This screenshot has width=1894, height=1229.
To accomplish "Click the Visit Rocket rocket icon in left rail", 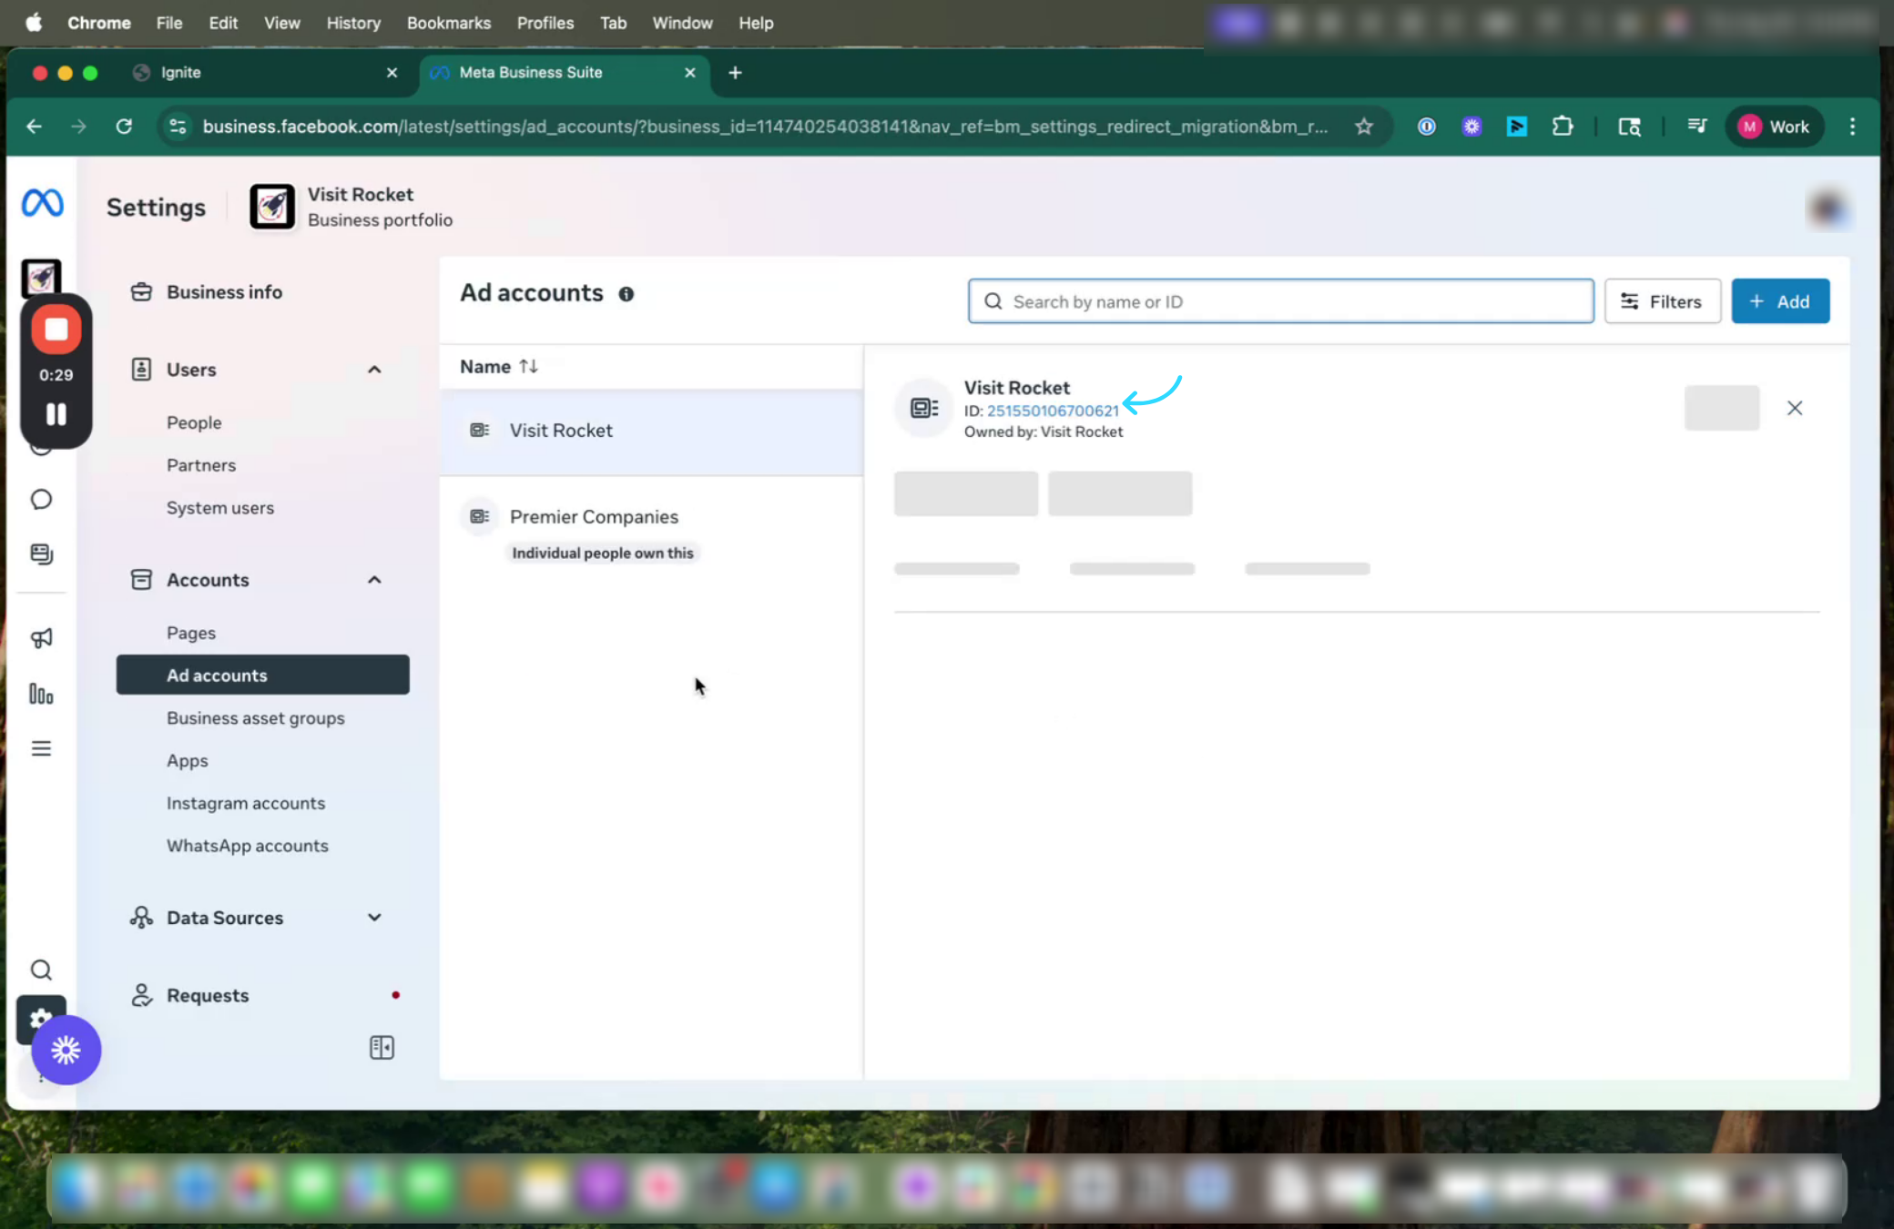I will click(41, 278).
